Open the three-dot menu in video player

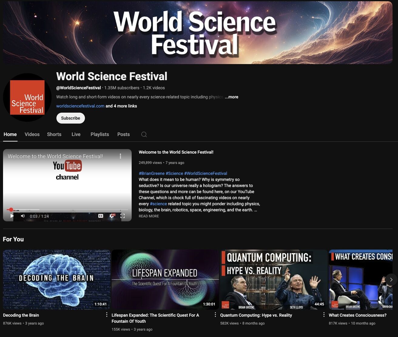pyautogui.click(x=120, y=156)
